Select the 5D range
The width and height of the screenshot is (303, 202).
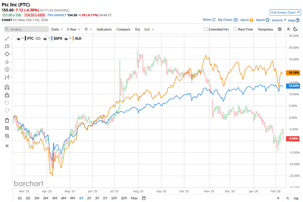coord(28,198)
